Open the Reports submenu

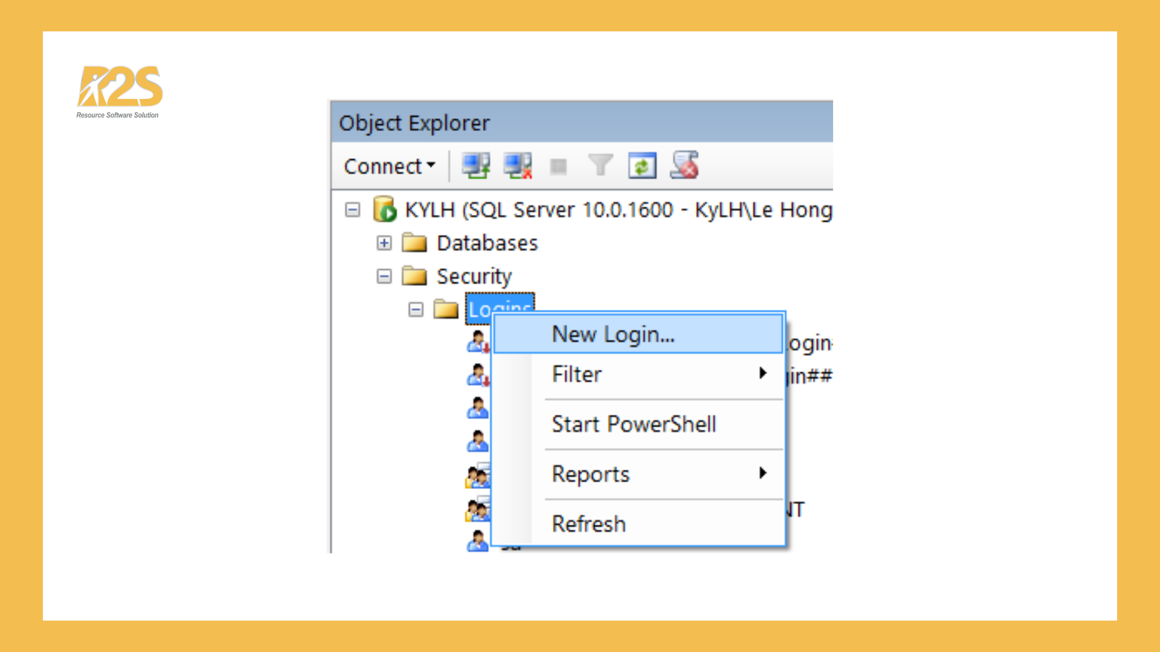click(590, 475)
